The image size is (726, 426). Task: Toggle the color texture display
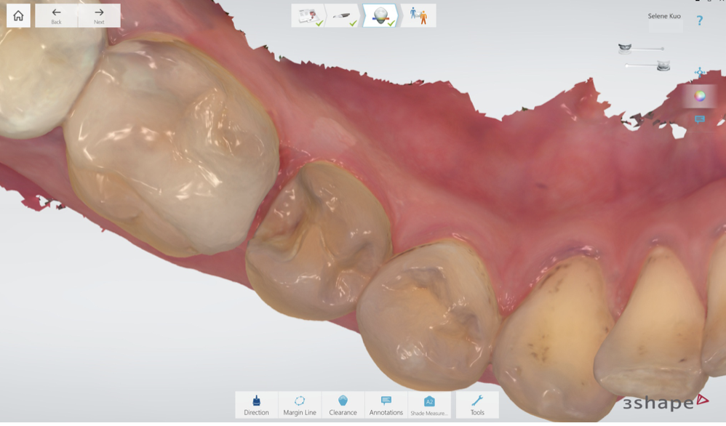tap(700, 96)
